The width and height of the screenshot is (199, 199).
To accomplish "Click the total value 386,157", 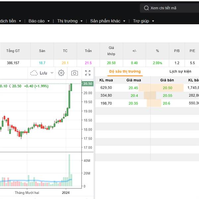I will (13, 63).
